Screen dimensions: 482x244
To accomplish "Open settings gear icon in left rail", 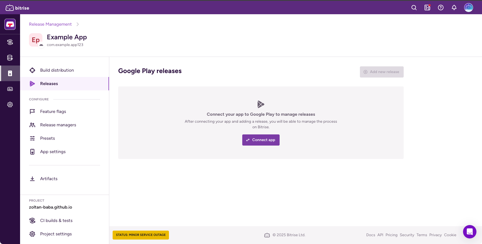I will (10, 105).
